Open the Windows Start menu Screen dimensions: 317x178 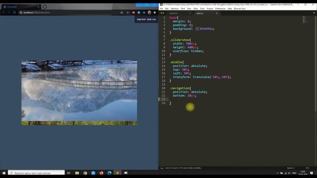[x=4, y=173]
